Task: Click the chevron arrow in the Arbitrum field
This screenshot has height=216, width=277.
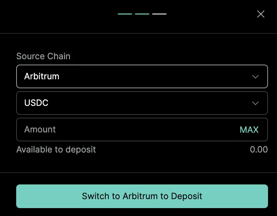Action: (x=255, y=76)
